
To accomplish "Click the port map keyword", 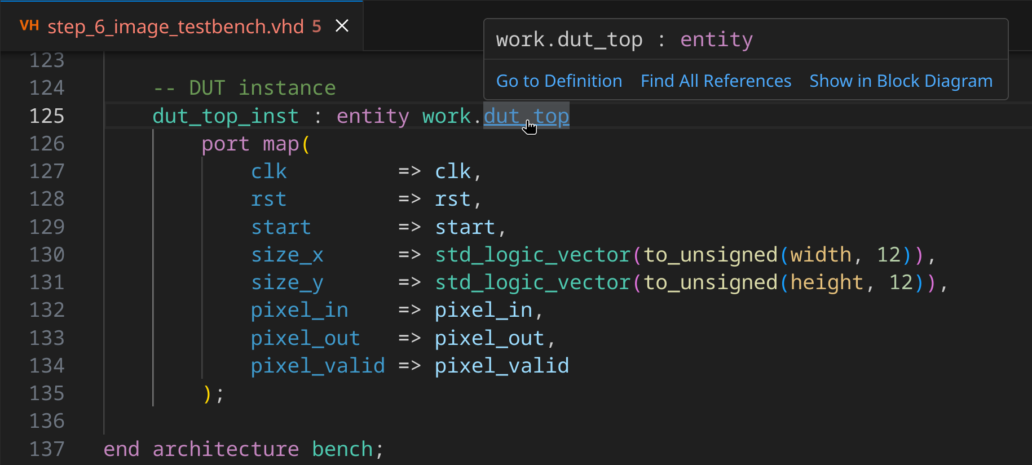I will point(250,144).
